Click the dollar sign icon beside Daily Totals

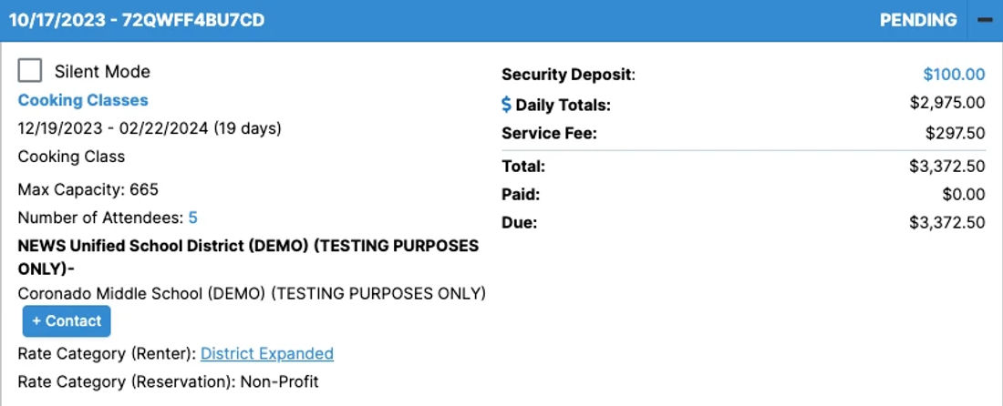click(x=506, y=105)
